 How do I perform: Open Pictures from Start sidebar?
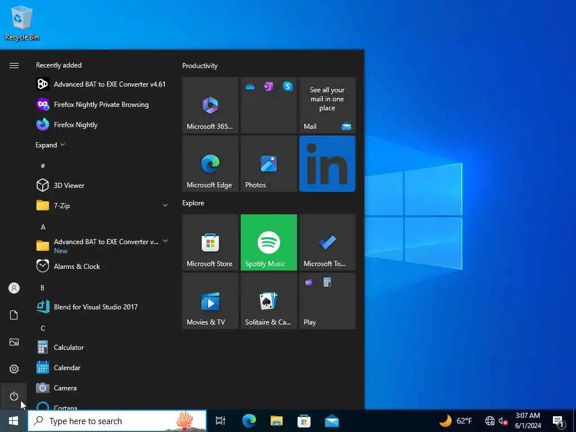tap(14, 342)
